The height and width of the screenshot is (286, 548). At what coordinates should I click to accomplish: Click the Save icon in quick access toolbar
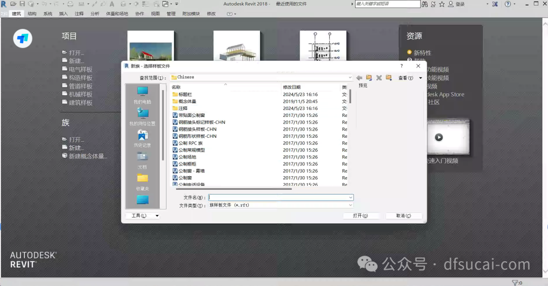click(x=22, y=4)
